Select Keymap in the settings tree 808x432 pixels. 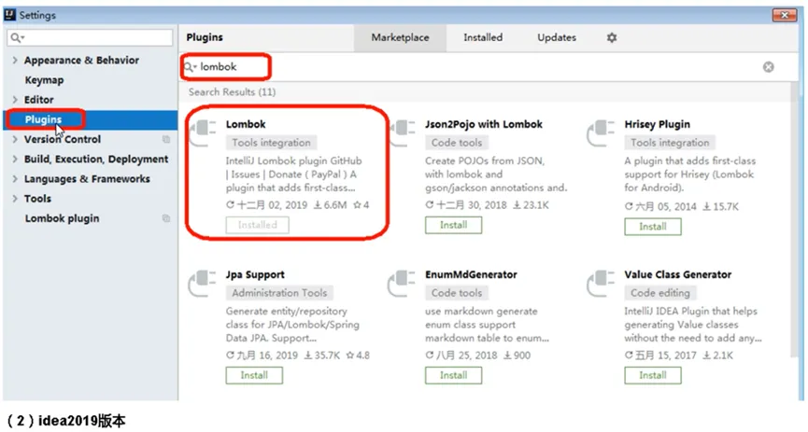pos(44,80)
